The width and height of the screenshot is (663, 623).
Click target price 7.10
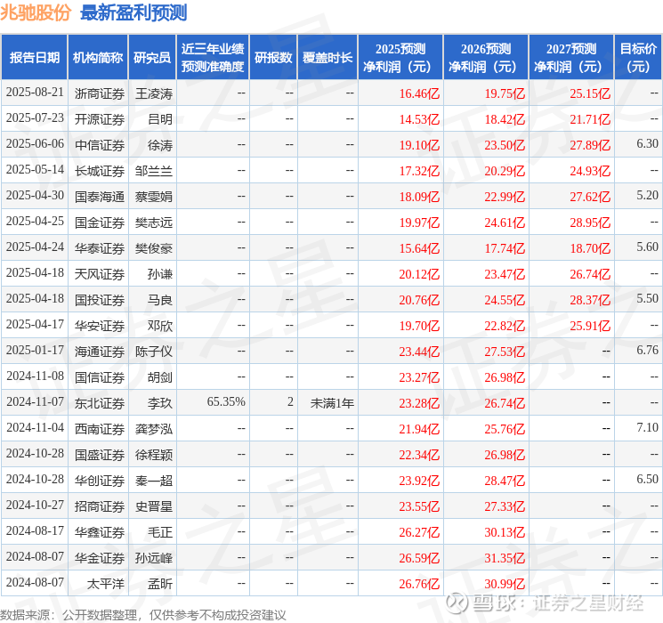click(x=647, y=427)
